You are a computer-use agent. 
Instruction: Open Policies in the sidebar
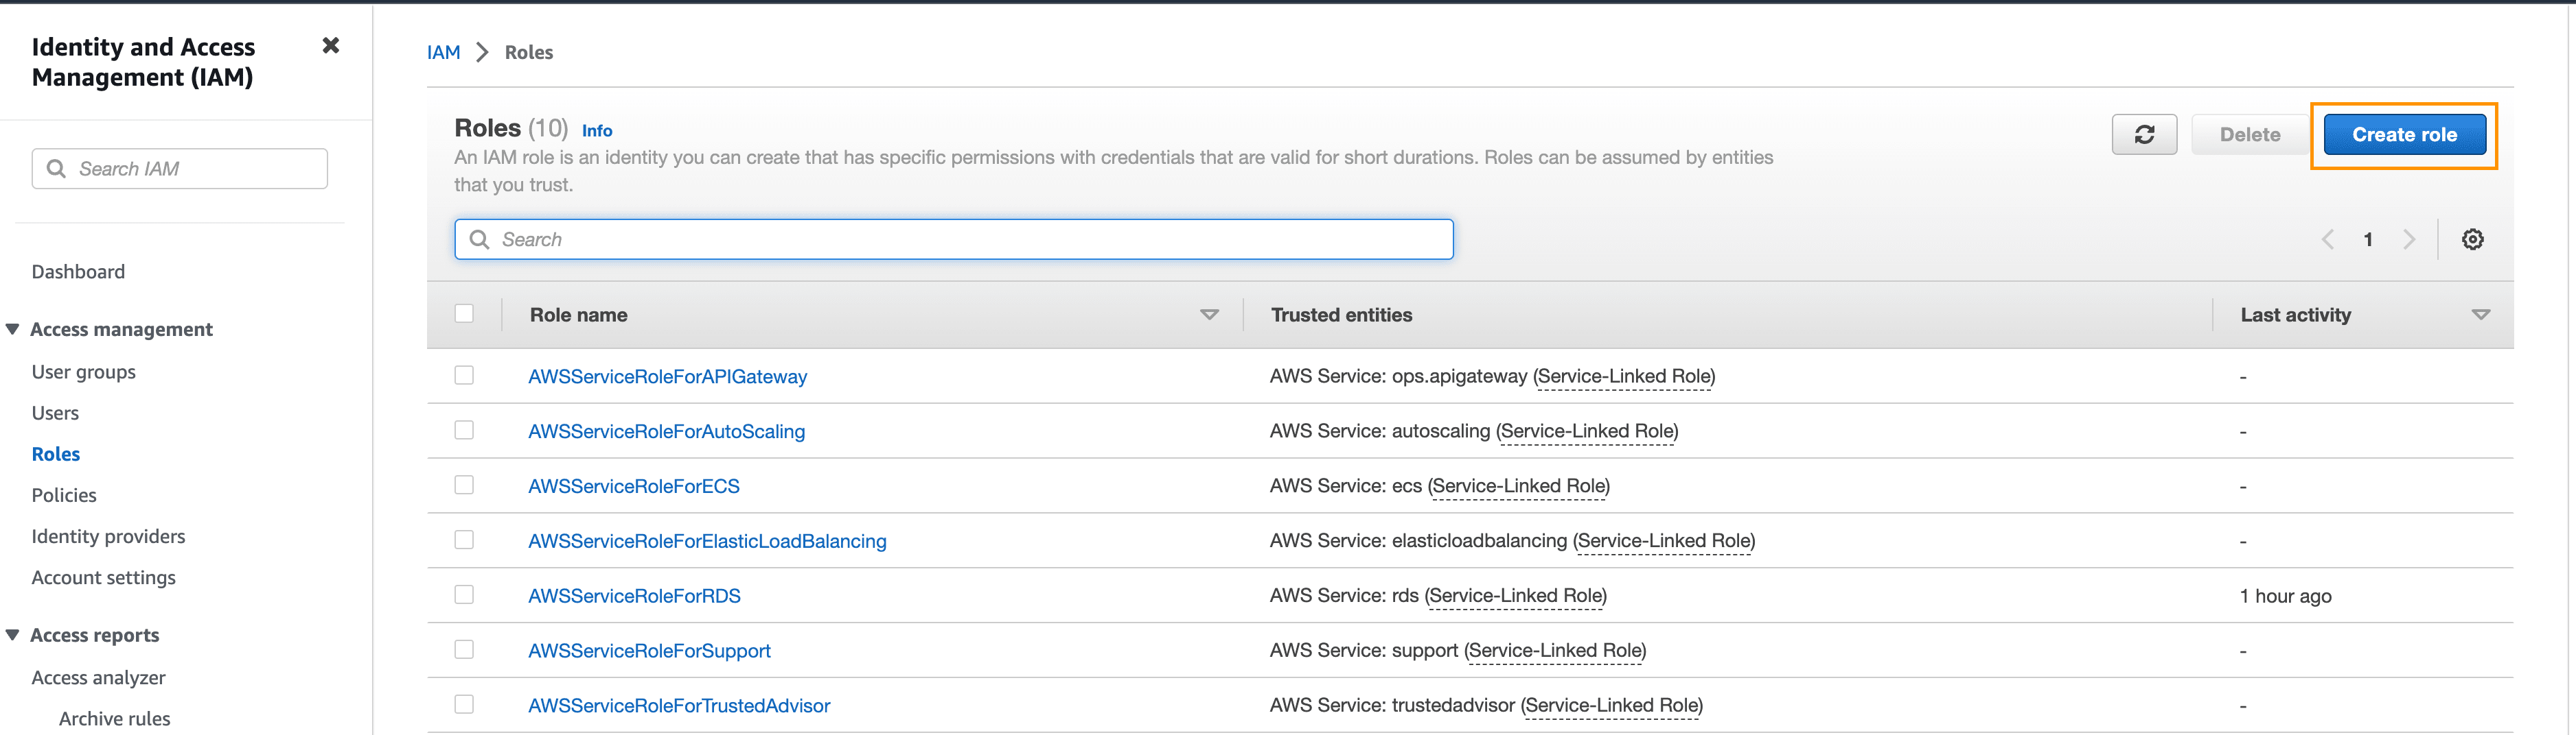click(64, 495)
